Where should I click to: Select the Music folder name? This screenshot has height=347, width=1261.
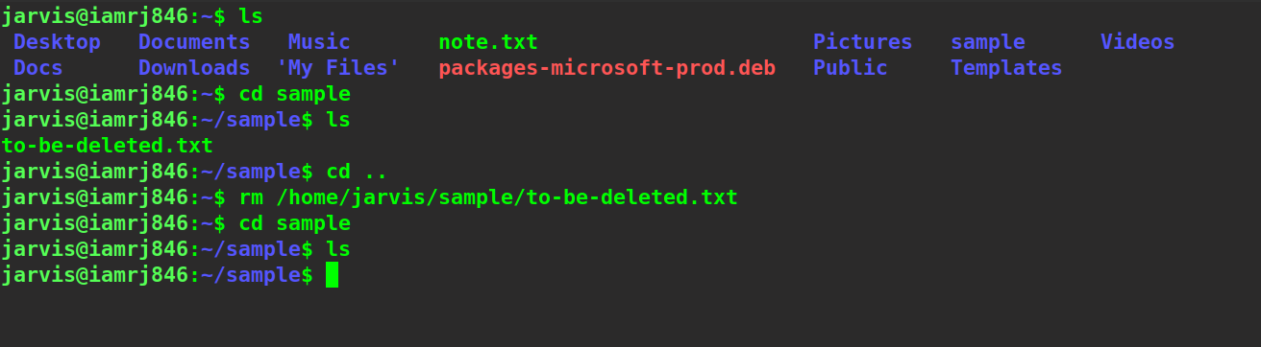(319, 42)
